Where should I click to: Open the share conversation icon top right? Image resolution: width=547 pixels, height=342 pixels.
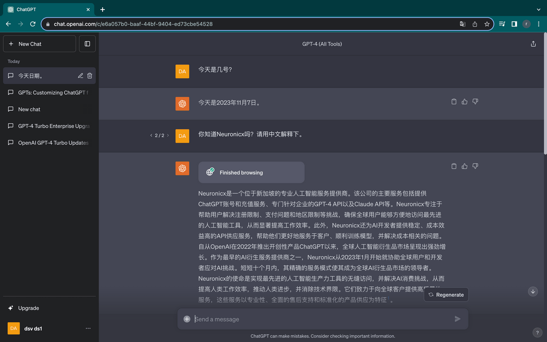pos(533,44)
